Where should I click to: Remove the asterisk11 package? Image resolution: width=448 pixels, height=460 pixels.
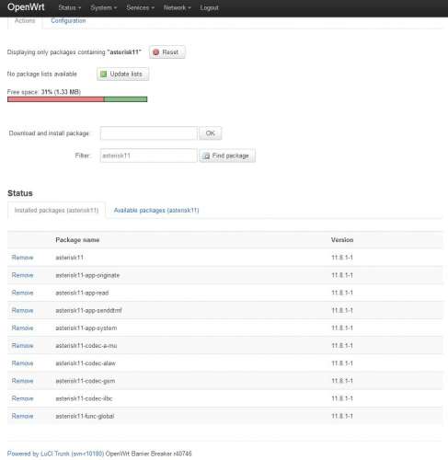click(x=22, y=258)
